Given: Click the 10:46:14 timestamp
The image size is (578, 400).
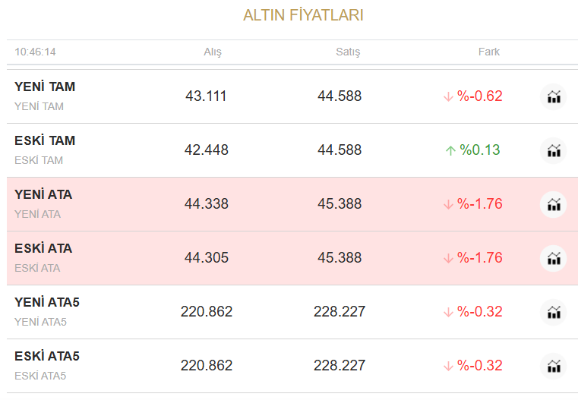Looking at the screenshot, I should 36,52.
